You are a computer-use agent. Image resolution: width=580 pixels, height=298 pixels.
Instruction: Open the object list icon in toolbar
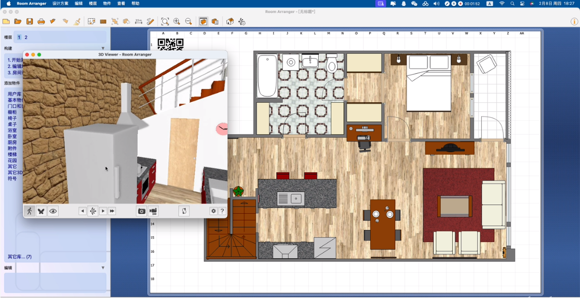pos(215,22)
